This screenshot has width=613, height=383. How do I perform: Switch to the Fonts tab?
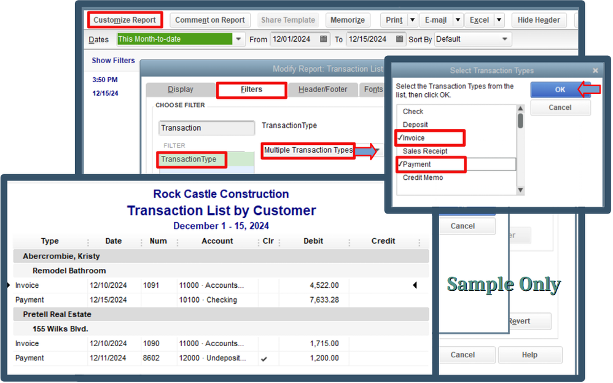373,90
